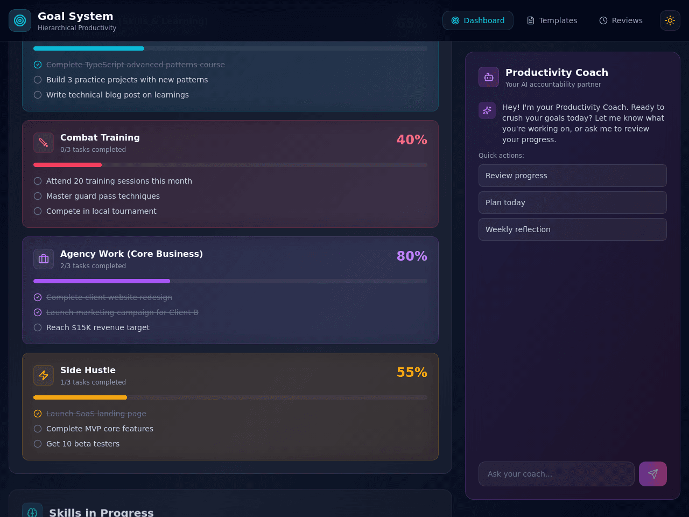Click the Side Hustle lightning bolt icon
Image resolution: width=689 pixels, height=517 pixels.
coord(44,375)
